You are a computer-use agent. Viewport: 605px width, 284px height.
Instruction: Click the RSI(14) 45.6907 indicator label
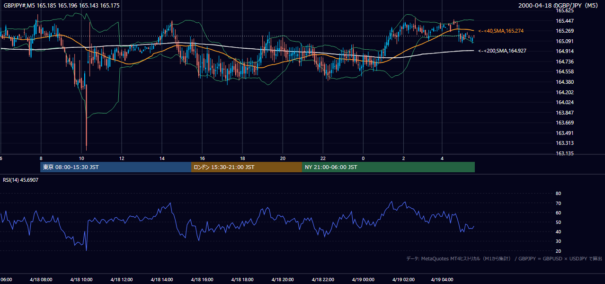point(21,180)
